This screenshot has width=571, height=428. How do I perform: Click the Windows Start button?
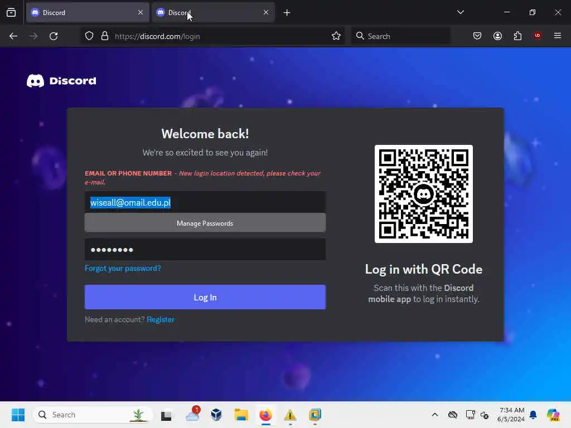[18, 415]
